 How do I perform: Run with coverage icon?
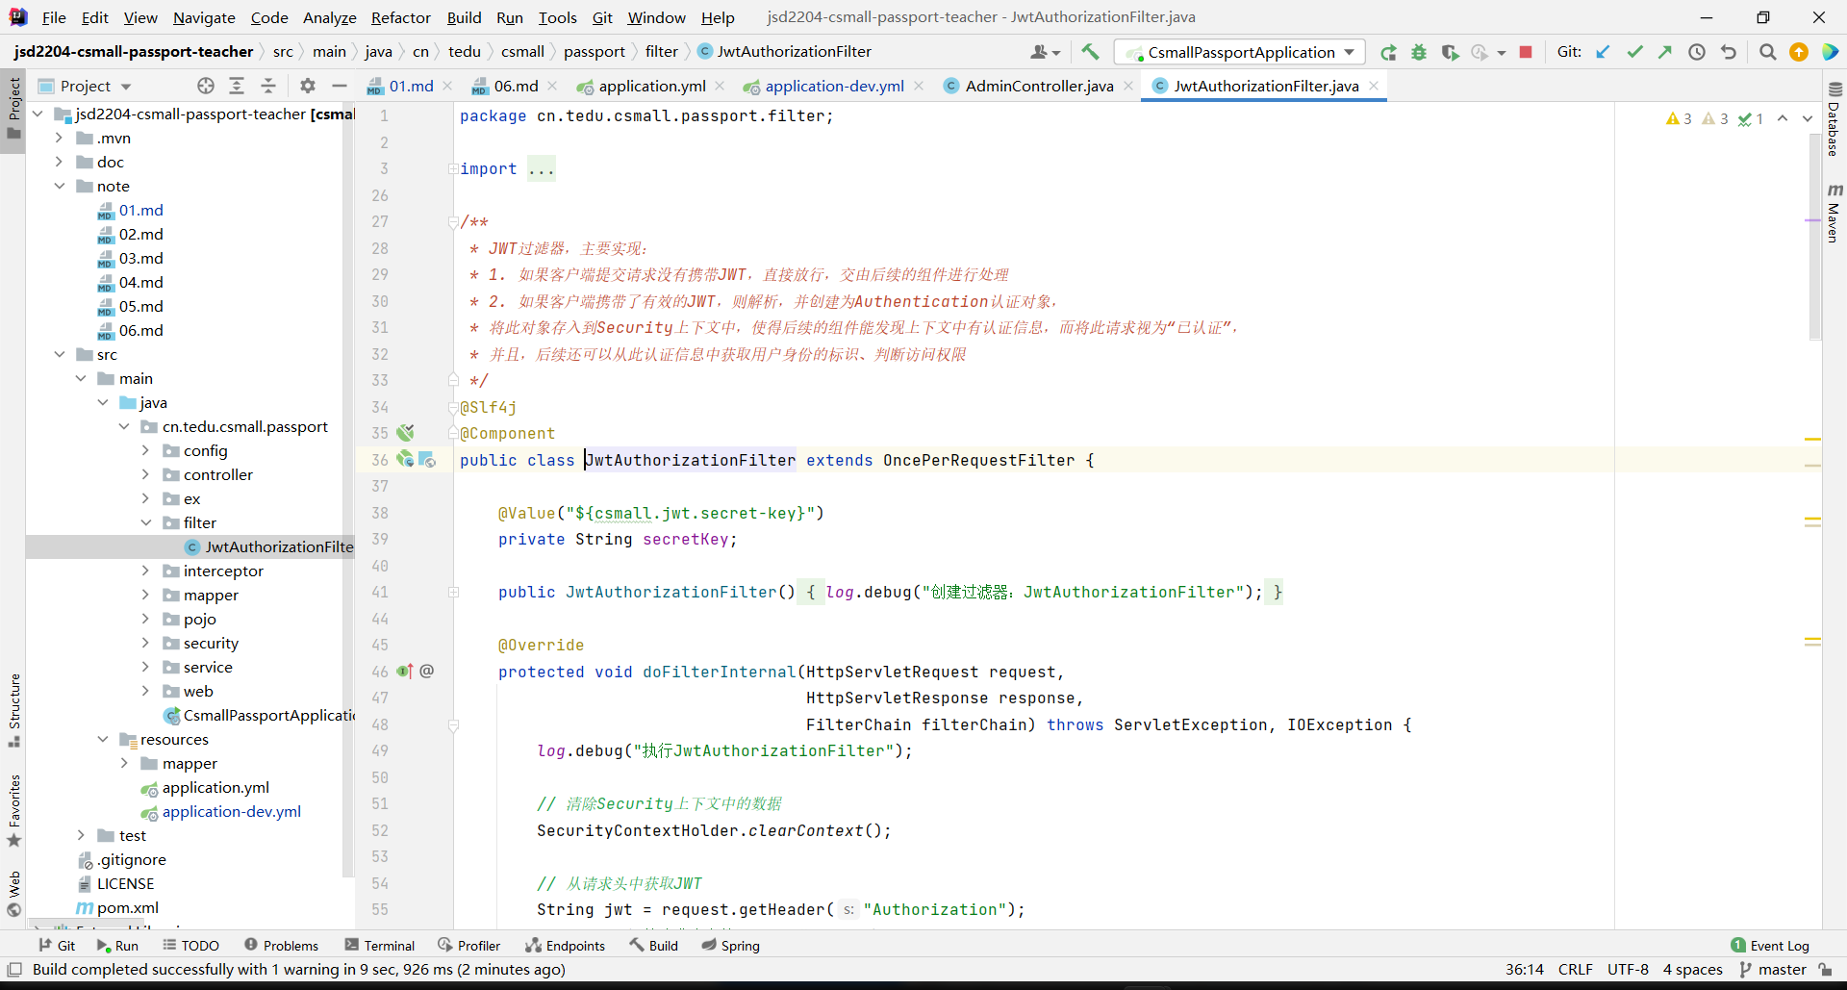pos(1450,52)
